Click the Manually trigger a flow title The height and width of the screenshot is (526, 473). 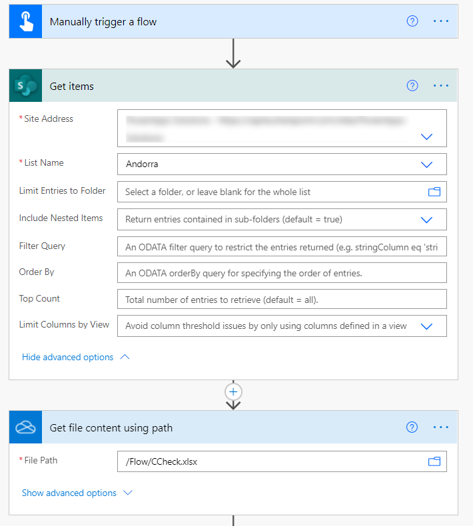pyautogui.click(x=103, y=22)
